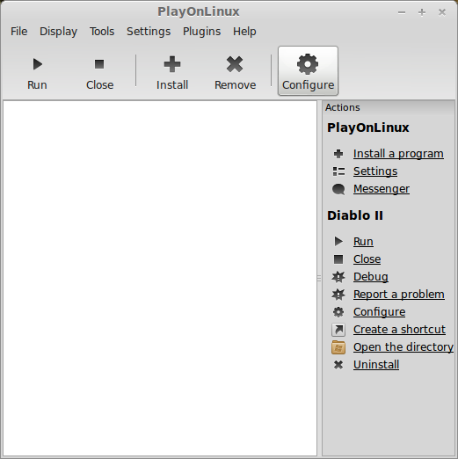
Task: Open the Settings menu in menu bar
Action: (x=149, y=32)
